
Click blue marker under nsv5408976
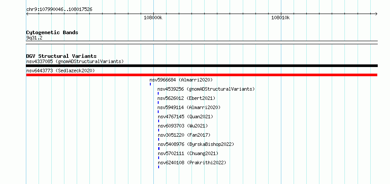click(159, 149)
